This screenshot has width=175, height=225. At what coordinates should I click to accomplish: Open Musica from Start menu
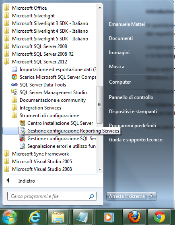tap(117, 67)
